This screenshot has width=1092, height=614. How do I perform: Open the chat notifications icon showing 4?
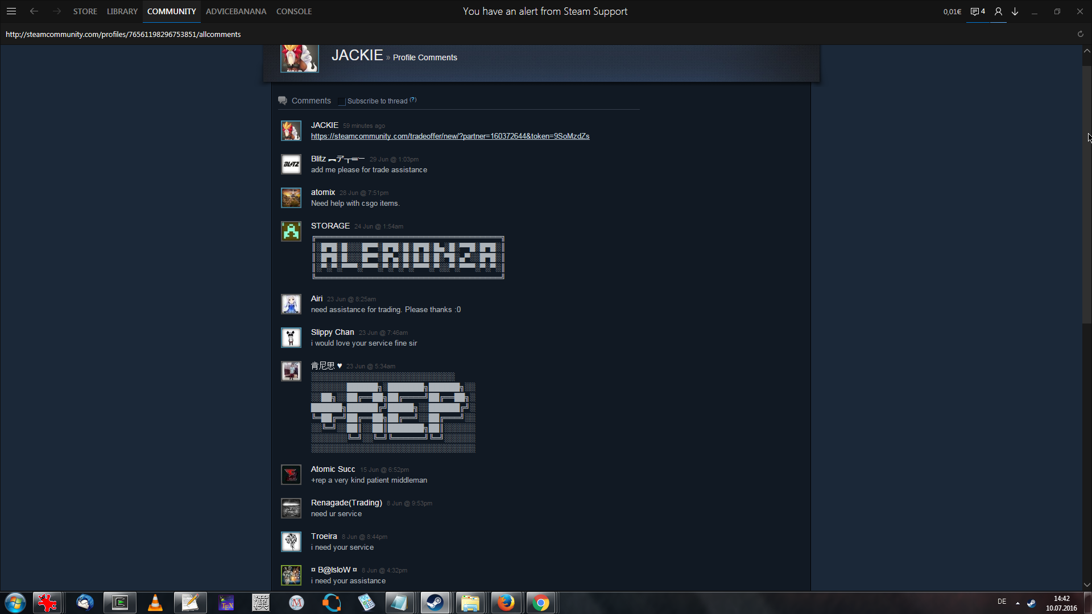[978, 11]
